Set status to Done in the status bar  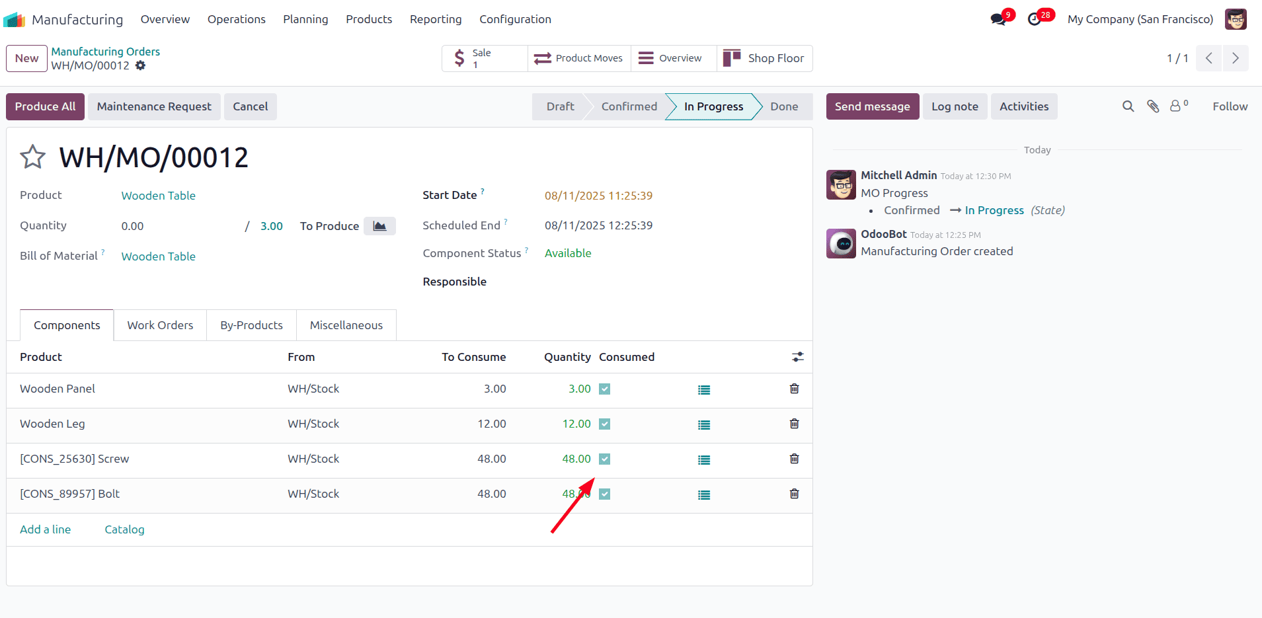click(x=783, y=106)
